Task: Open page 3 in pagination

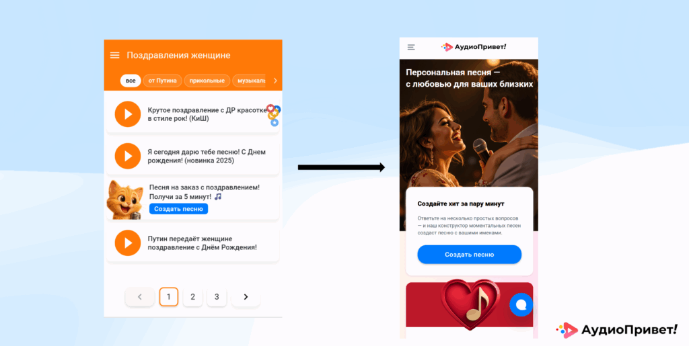Action: [x=217, y=297]
